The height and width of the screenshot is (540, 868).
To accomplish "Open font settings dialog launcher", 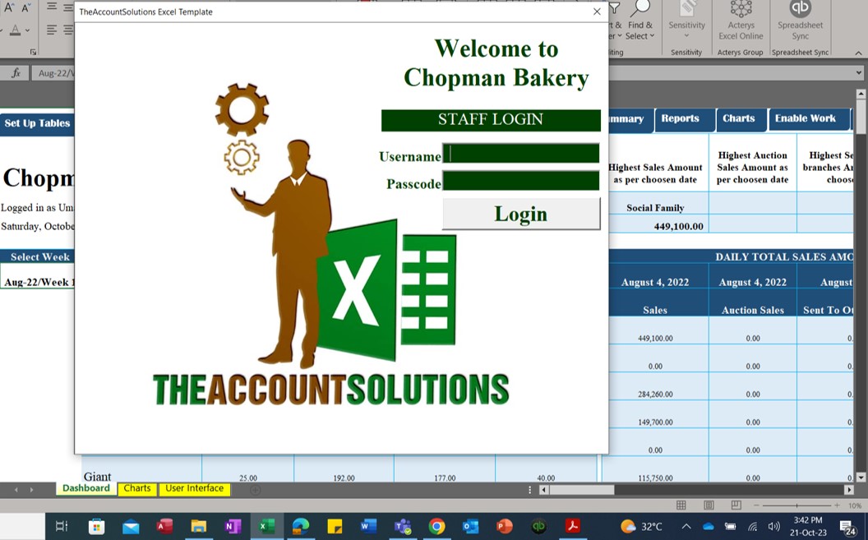I will (33, 52).
